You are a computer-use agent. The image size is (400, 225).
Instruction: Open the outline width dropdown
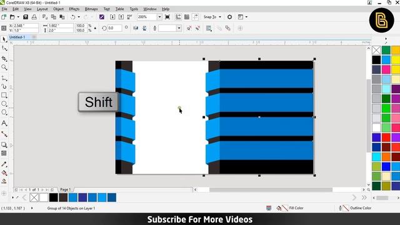(x=179, y=28)
